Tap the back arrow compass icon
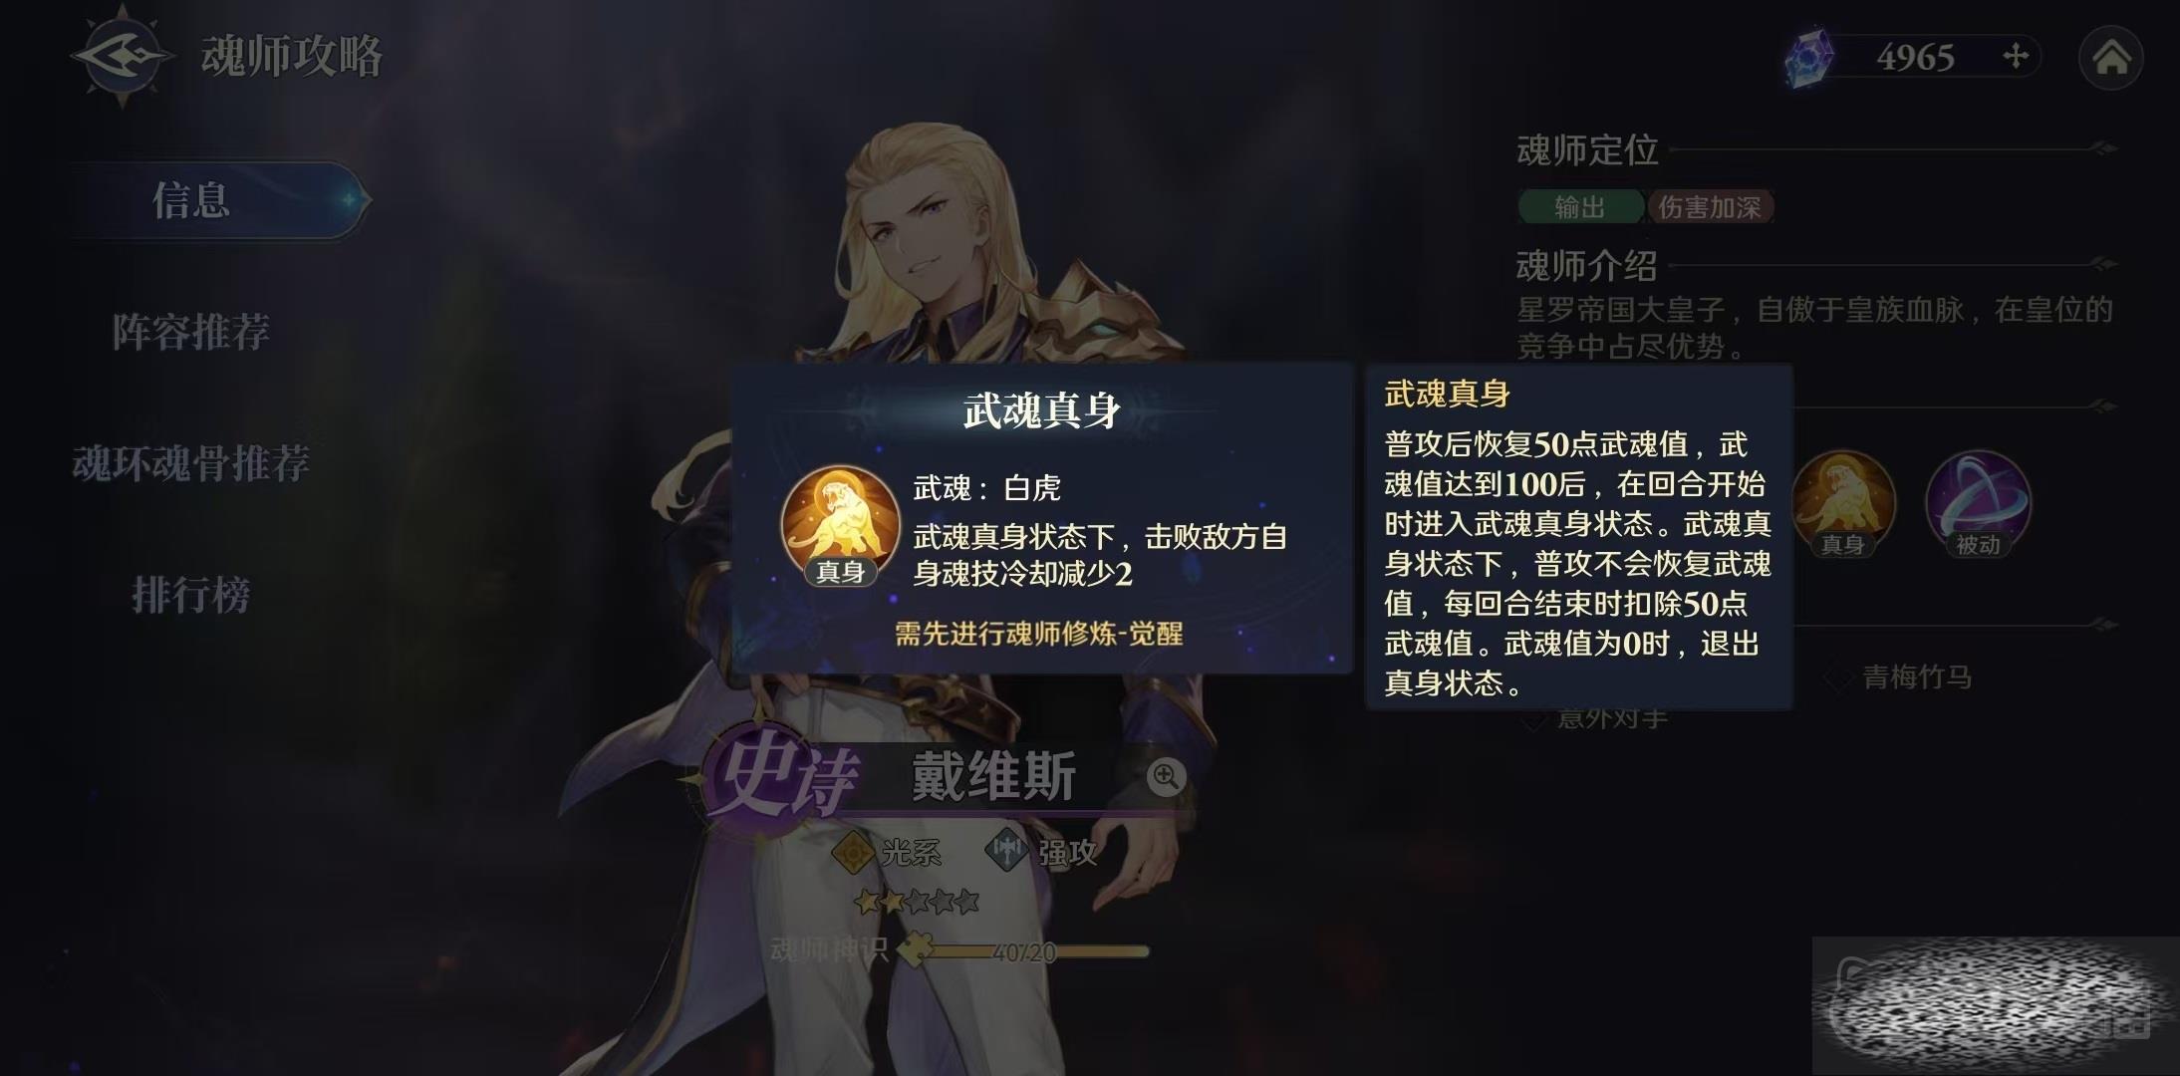The image size is (2180, 1076). click(122, 56)
